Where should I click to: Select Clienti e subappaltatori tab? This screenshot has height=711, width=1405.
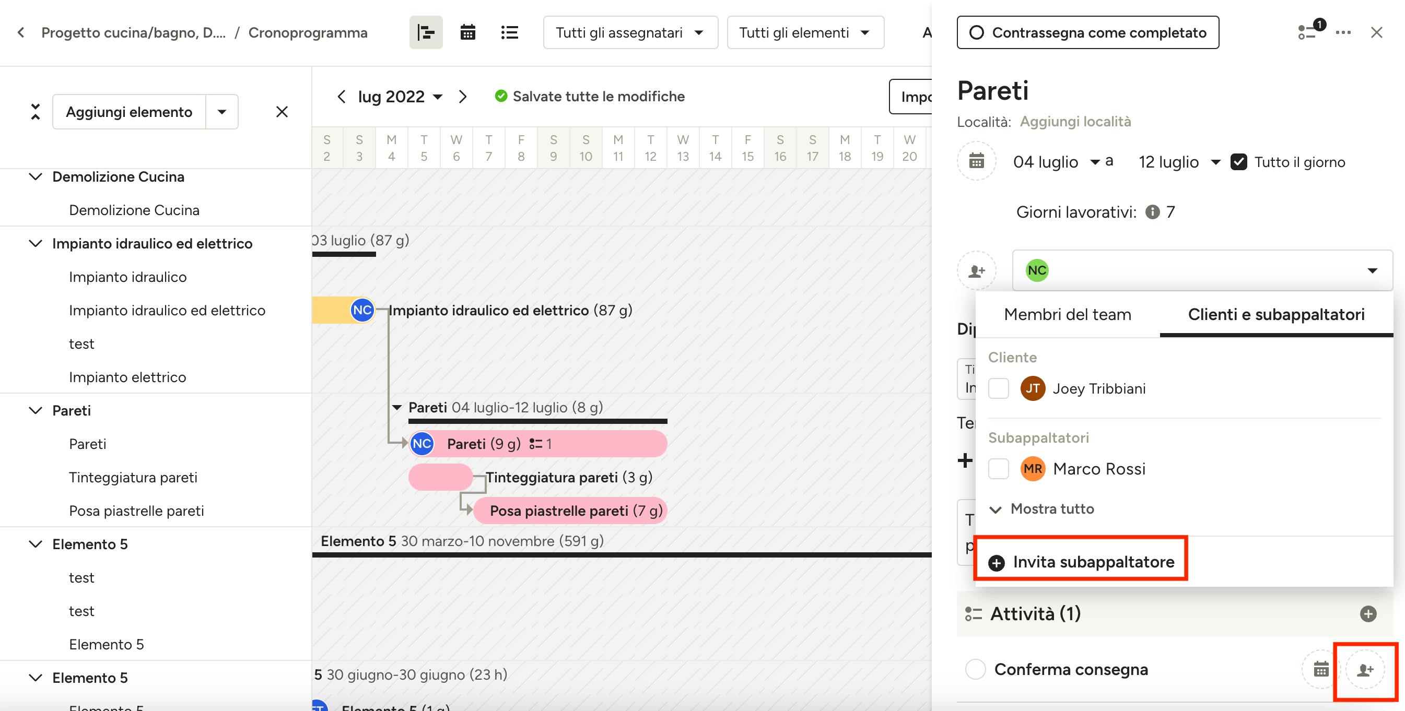[1277, 315]
